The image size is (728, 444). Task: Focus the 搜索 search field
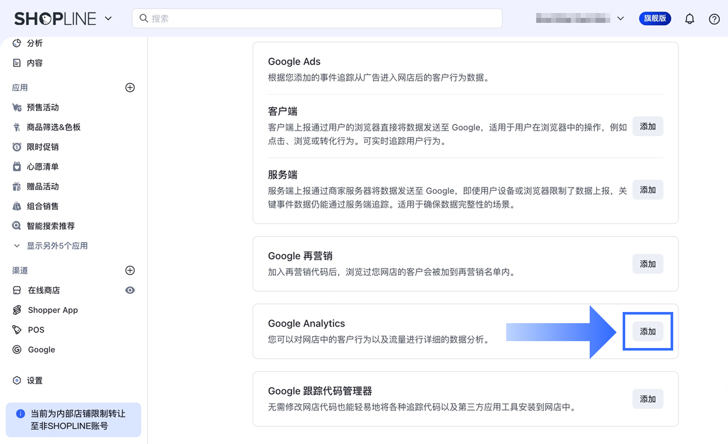click(x=317, y=18)
